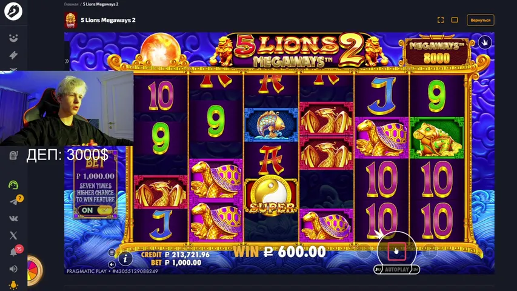Click the Главная breadcrumb link
The height and width of the screenshot is (291, 517).
[71, 4]
